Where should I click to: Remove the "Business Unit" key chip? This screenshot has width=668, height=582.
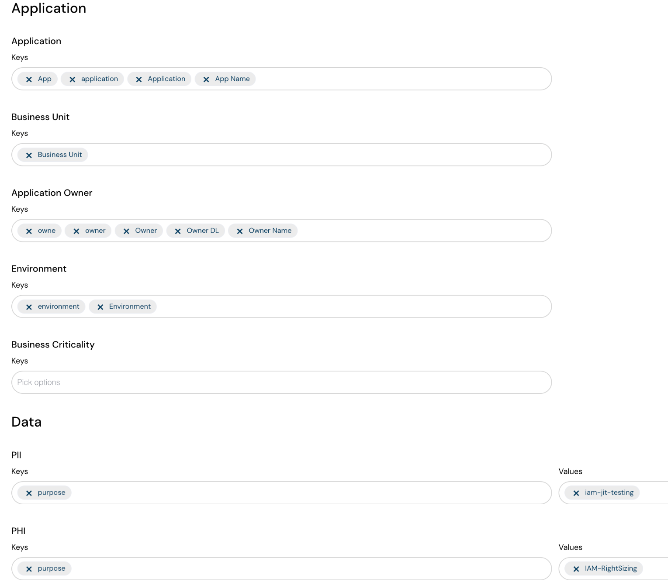coord(29,155)
